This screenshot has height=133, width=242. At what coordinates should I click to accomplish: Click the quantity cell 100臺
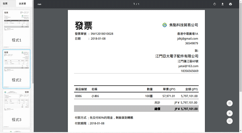[x=149, y=96]
